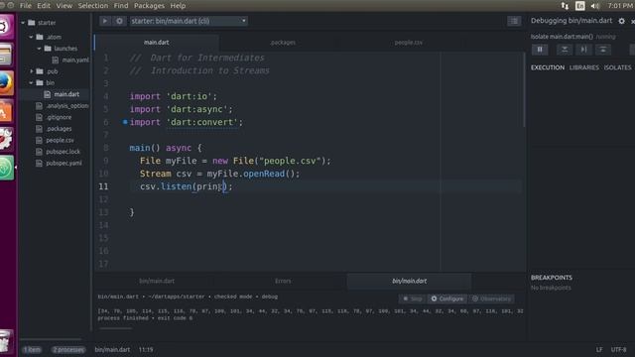Screen dimensions: 635x357
Task: Open the Find menu
Action: click(x=121, y=6)
